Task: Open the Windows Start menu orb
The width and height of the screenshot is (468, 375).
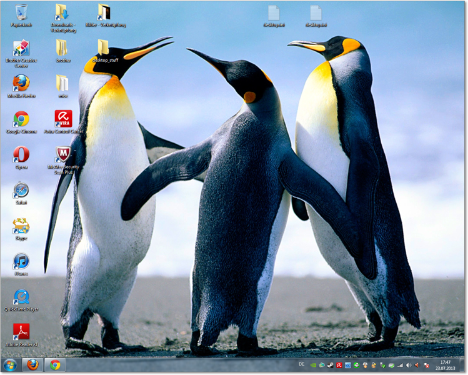Action: (x=10, y=365)
